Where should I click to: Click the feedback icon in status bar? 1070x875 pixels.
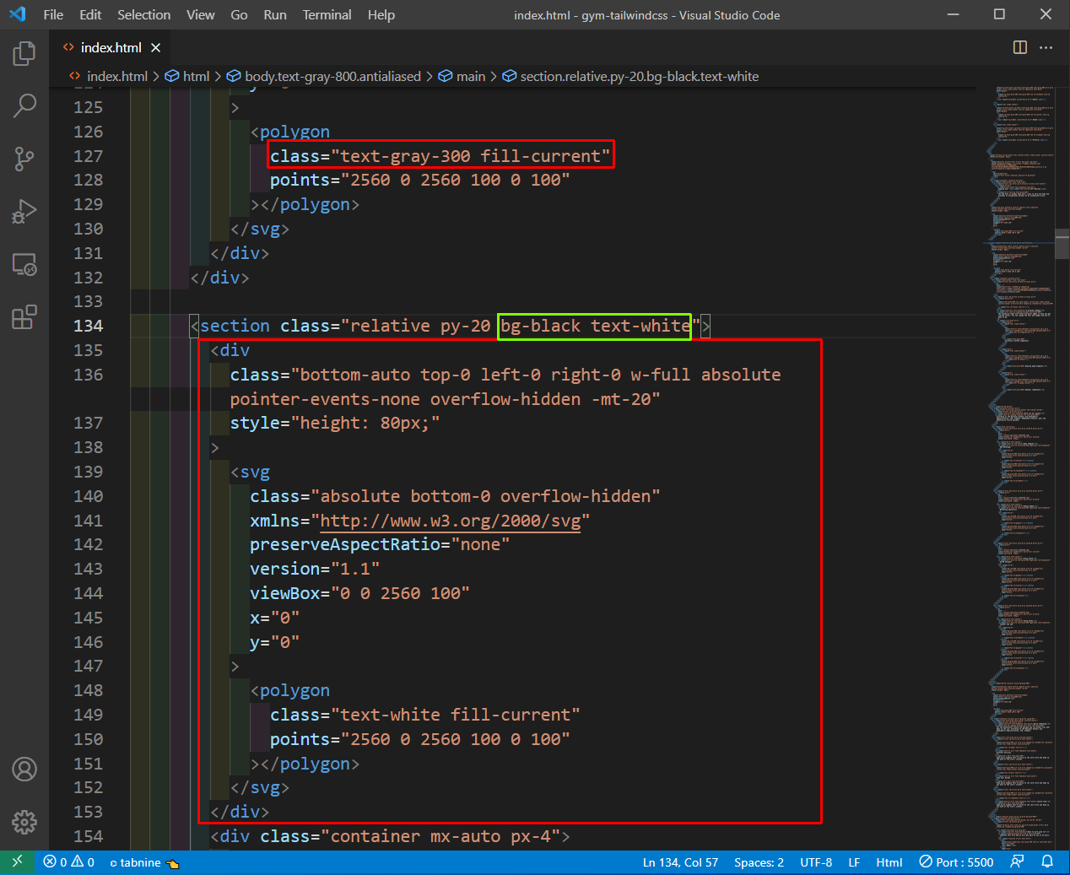[x=1017, y=862]
